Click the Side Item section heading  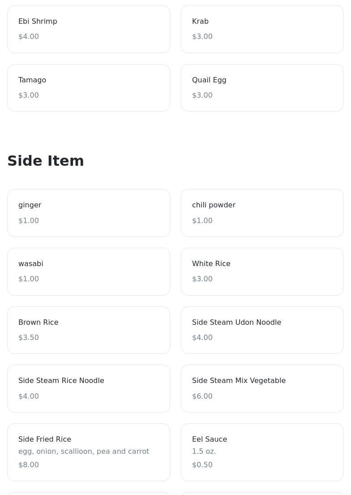(x=46, y=161)
